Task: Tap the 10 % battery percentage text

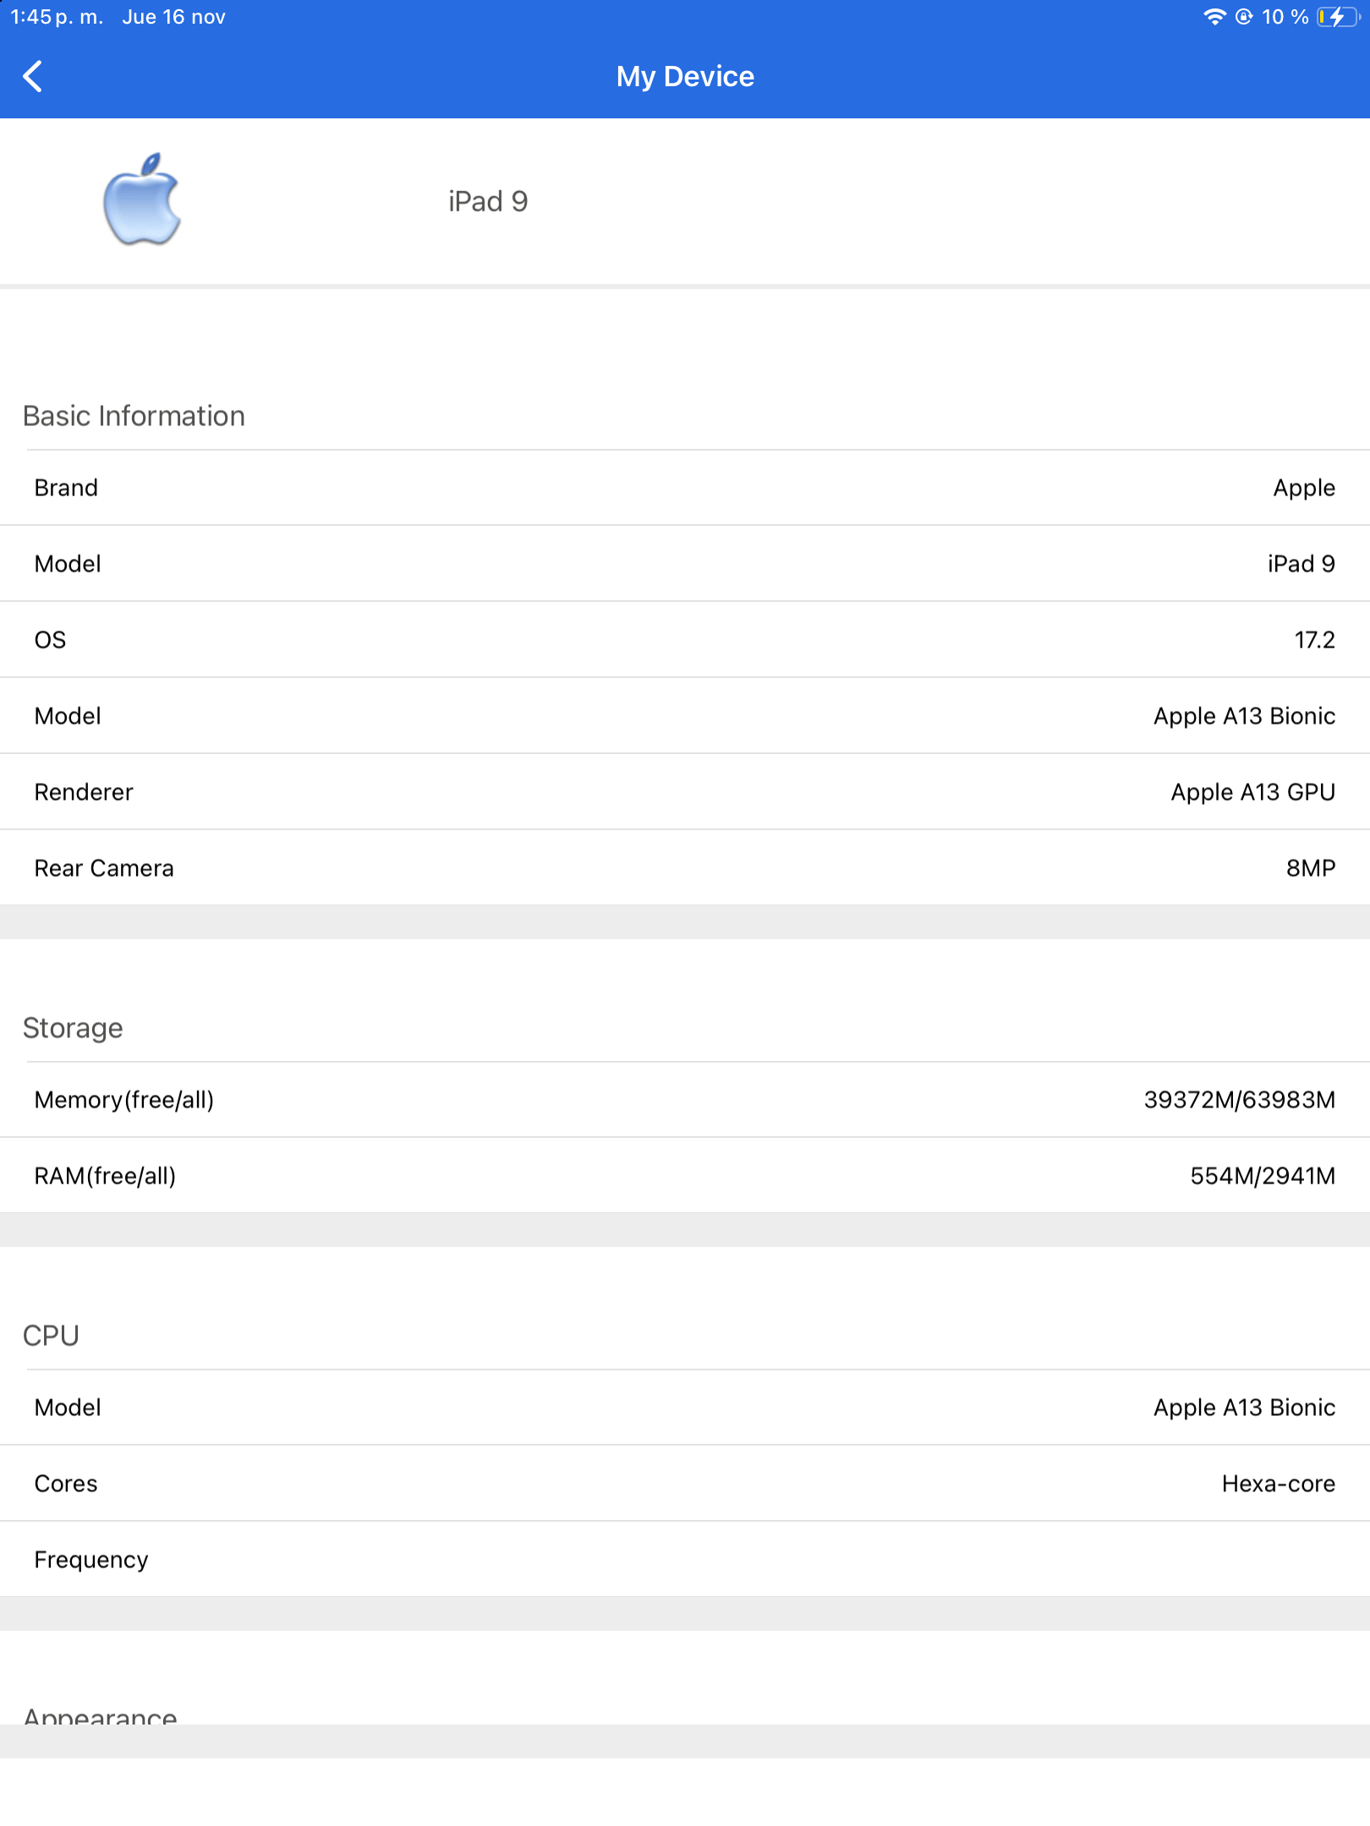Action: click(1285, 17)
